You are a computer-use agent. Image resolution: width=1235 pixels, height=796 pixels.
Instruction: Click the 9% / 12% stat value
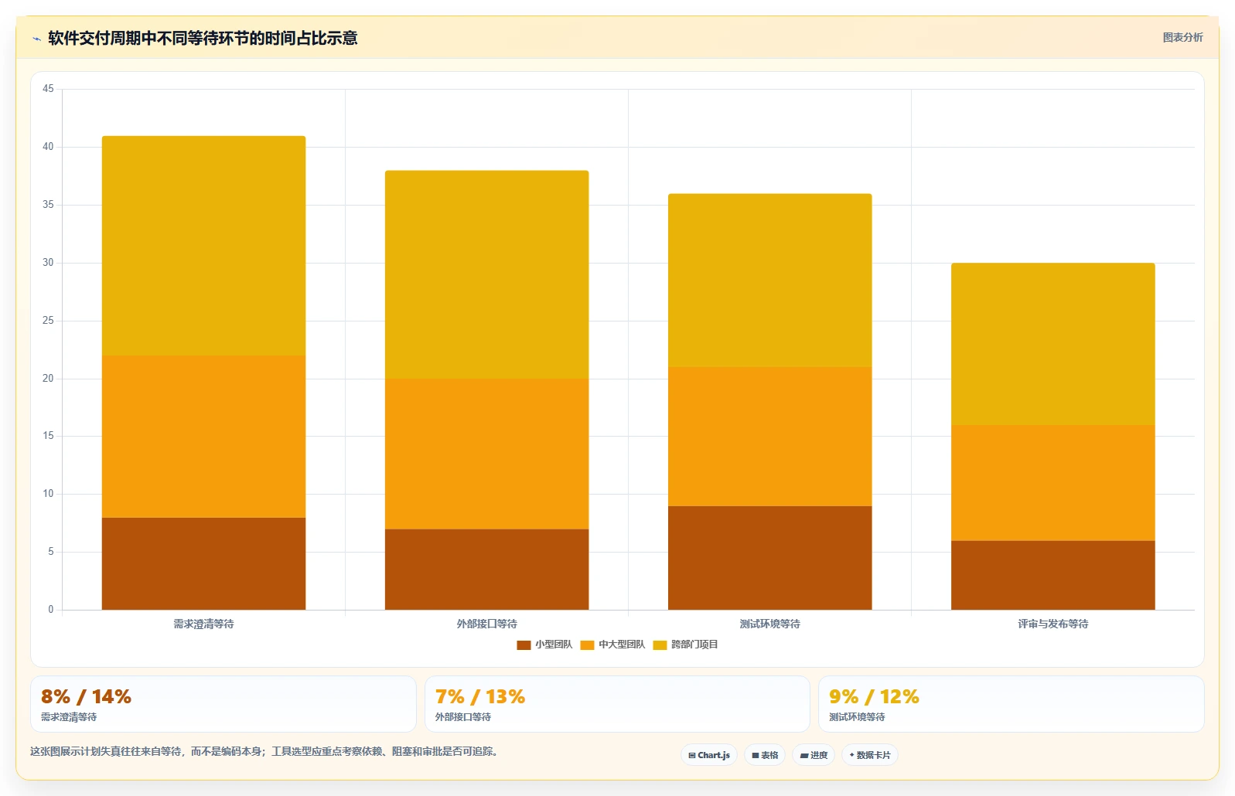[x=874, y=696]
